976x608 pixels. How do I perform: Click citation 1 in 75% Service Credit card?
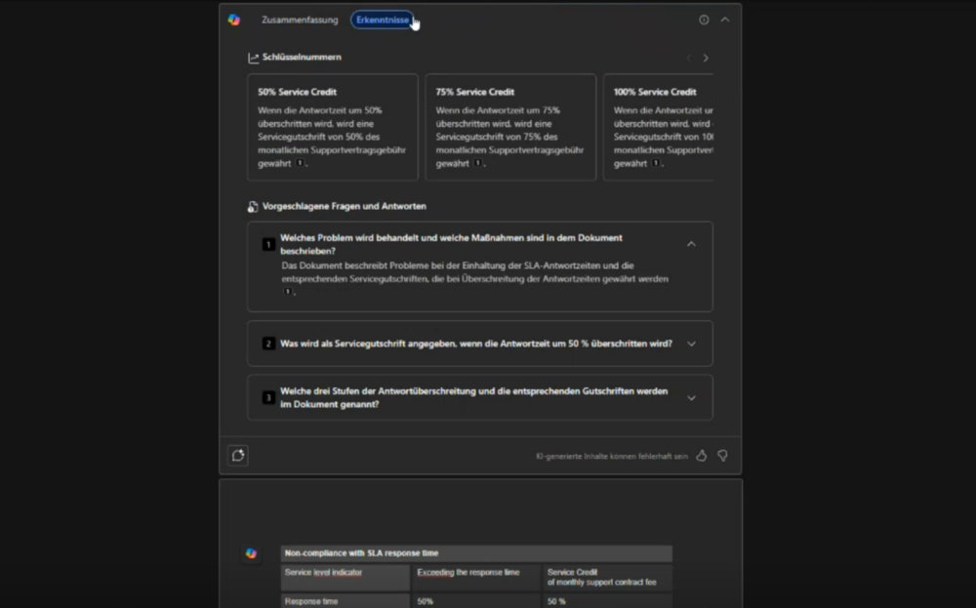pos(478,163)
